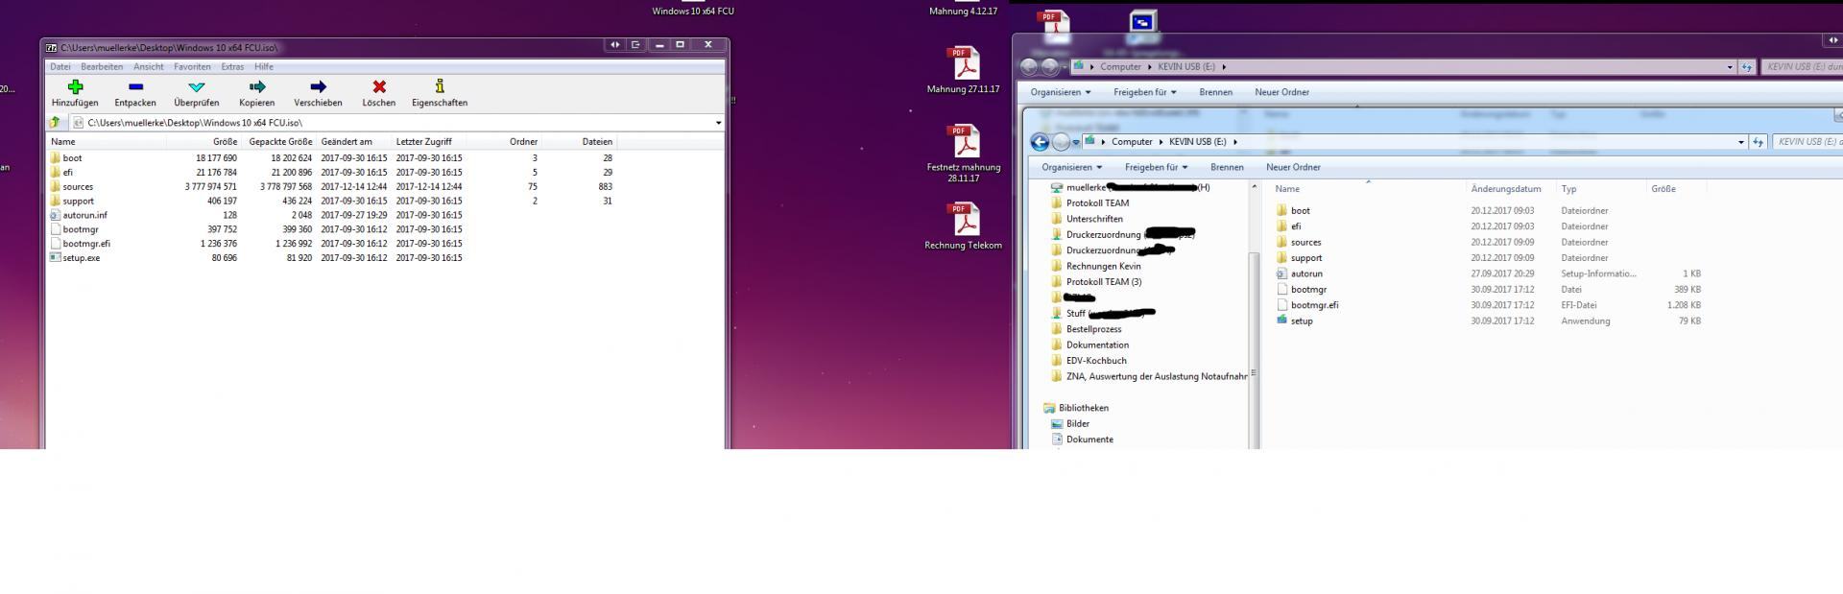Click the Eigenschaften (properties) icon in 7-Zip
This screenshot has width=1843, height=594.
click(x=440, y=87)
